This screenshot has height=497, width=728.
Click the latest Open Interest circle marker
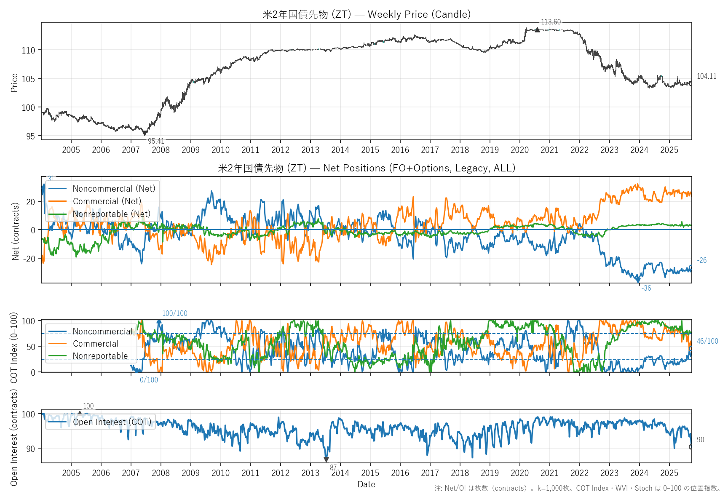[691, 447]
